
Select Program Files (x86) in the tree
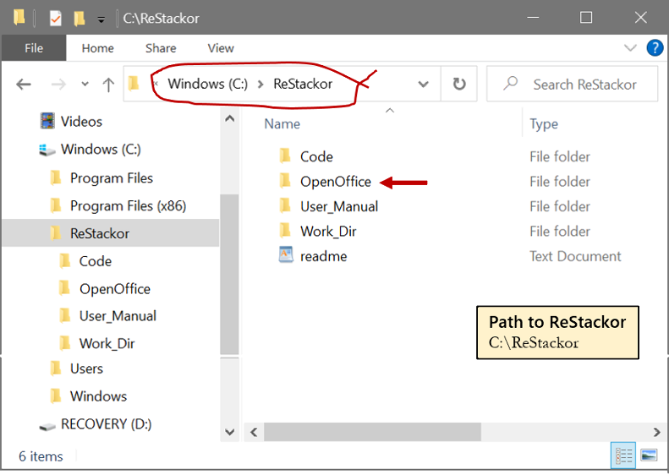(128, 206)
